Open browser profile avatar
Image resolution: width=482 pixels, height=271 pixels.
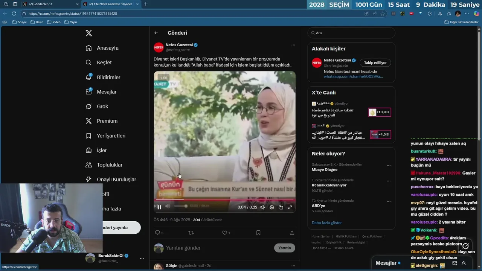pyautogui.click(x=458, y=14)
